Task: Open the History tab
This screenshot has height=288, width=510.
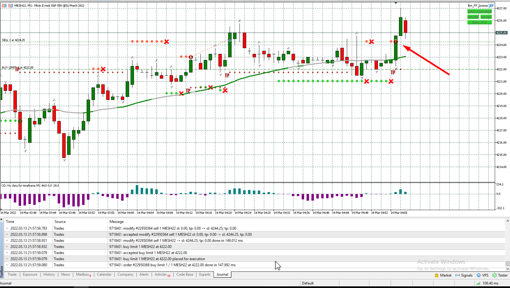Action: 49,274
